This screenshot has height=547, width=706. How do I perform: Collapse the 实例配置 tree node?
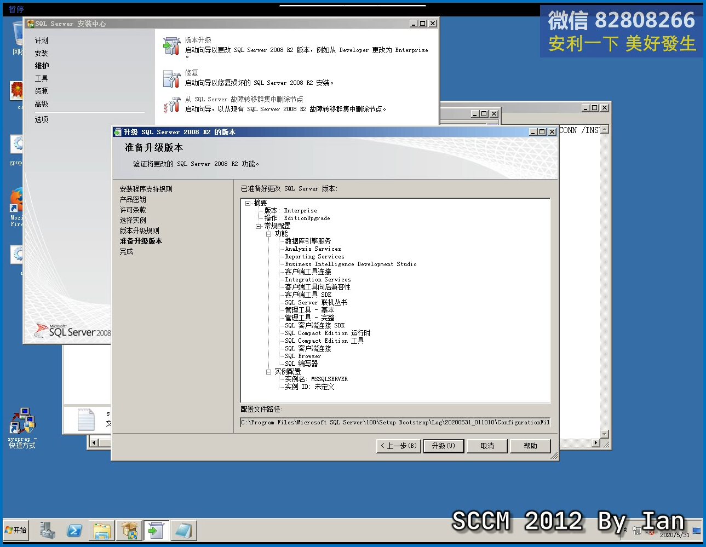pyautogui.click(x=269, y=372)
